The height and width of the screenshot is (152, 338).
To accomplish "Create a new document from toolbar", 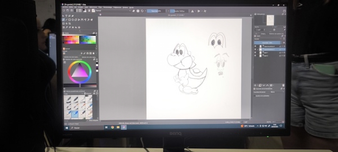I will pos(64,11).
